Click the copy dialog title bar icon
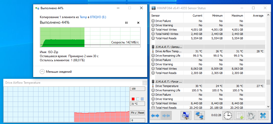This screenshot has width=273, height=124. (x=37, y=8)
